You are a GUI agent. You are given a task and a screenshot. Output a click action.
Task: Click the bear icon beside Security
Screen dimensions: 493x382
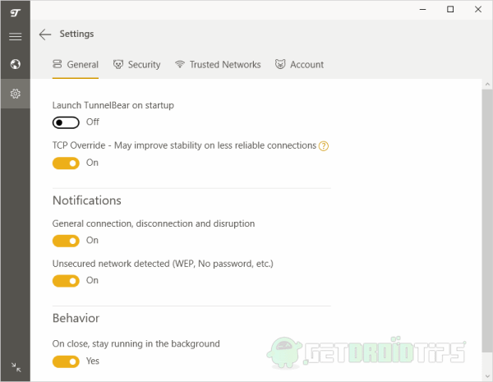pyautogui.click(x=118, y=64)
